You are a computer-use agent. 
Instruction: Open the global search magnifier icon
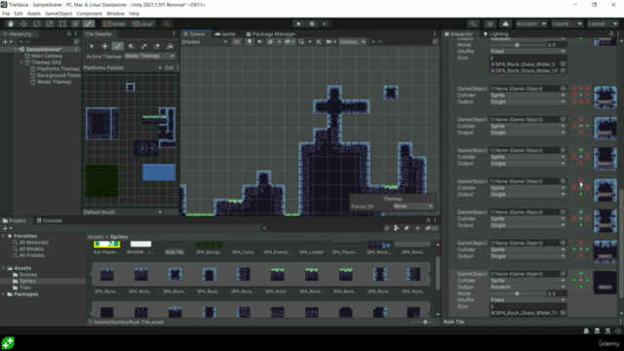(x=473, y=23)
